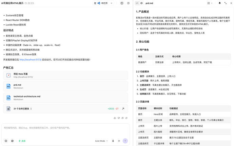Image resolution: width=234 pixels, height=146 pixels.
Task: Click the leftmost square icon in input toolbar
Action: pos(6,141)
